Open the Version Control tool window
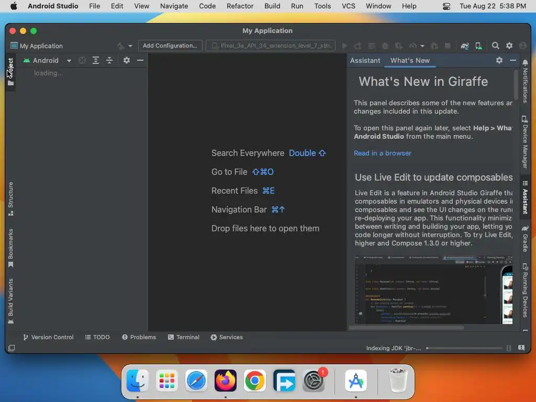 point(48,337)
